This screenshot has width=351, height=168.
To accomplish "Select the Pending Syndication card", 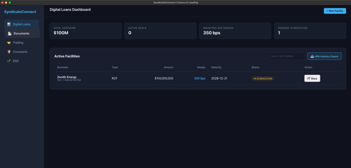I will [x=310, y=31].
